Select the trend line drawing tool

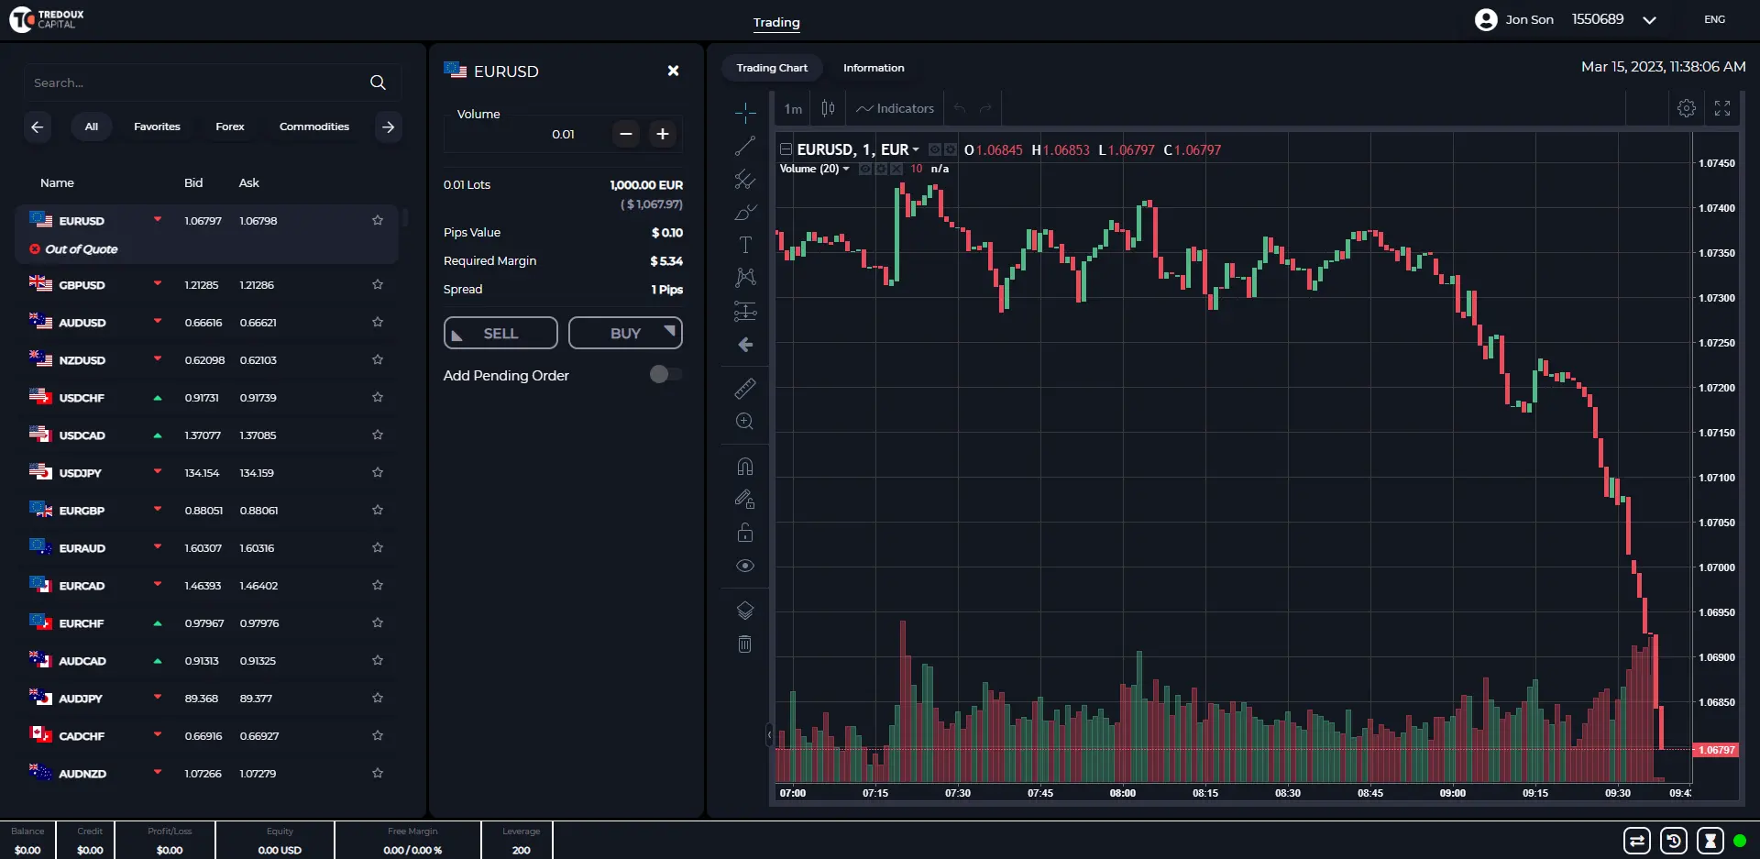coord(745,145)
